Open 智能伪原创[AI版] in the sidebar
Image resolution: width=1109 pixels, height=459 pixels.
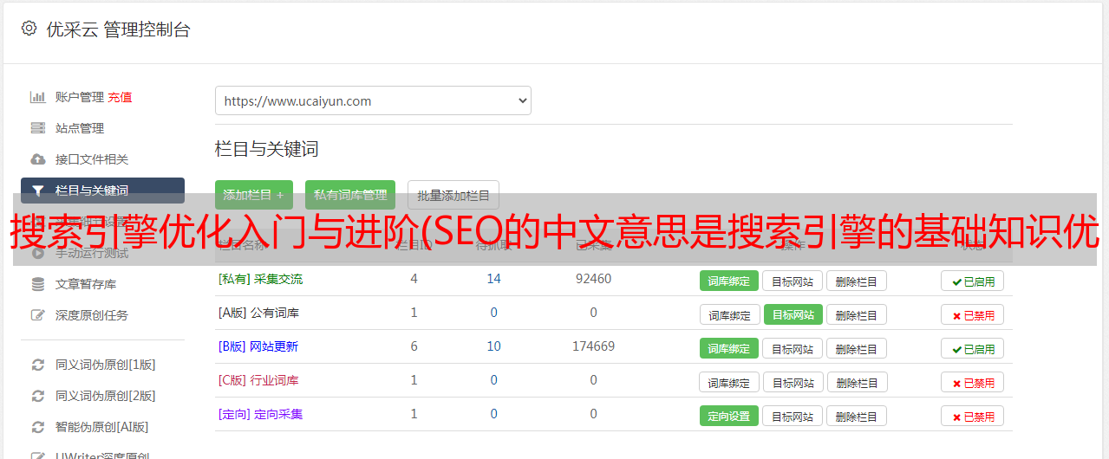102,427
